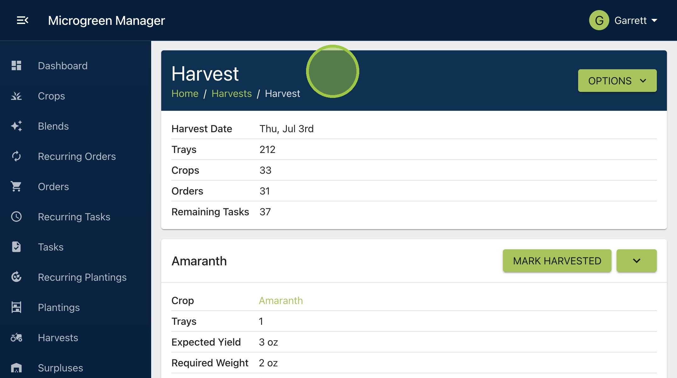677x378 pixels.
Task: Click the Surpluses warehouse icon
Action: (16, 368)
